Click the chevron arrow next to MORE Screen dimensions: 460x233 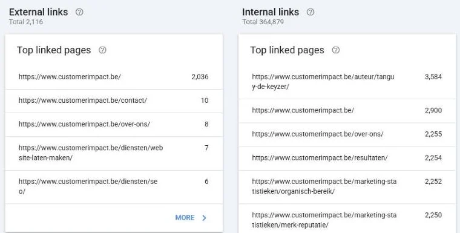pyautogui.click(x=204, y=218)
